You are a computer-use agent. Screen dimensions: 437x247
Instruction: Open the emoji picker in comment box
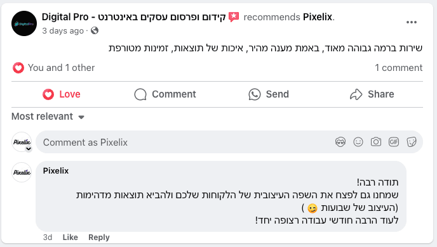pyautogui.click(x=358, y=142)
